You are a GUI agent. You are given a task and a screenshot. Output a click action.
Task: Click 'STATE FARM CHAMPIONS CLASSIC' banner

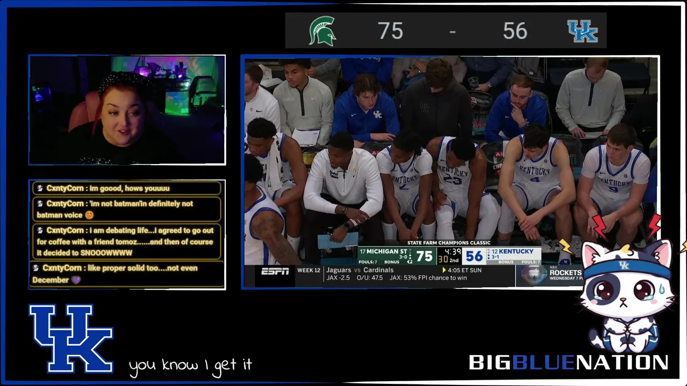(449, 243)
